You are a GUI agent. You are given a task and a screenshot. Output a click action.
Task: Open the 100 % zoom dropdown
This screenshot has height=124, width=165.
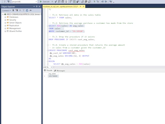51,67
